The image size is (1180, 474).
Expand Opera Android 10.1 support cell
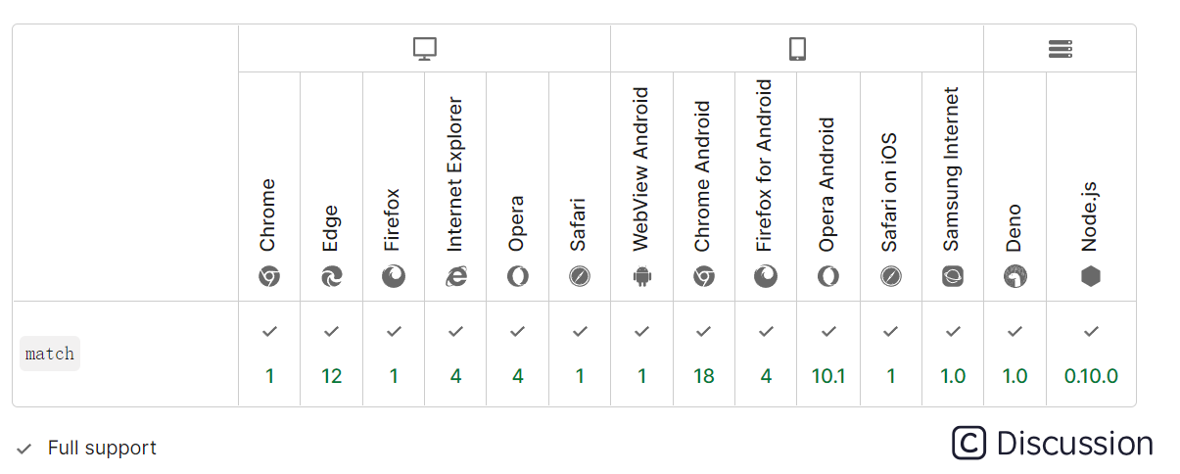tap(828, 354)
